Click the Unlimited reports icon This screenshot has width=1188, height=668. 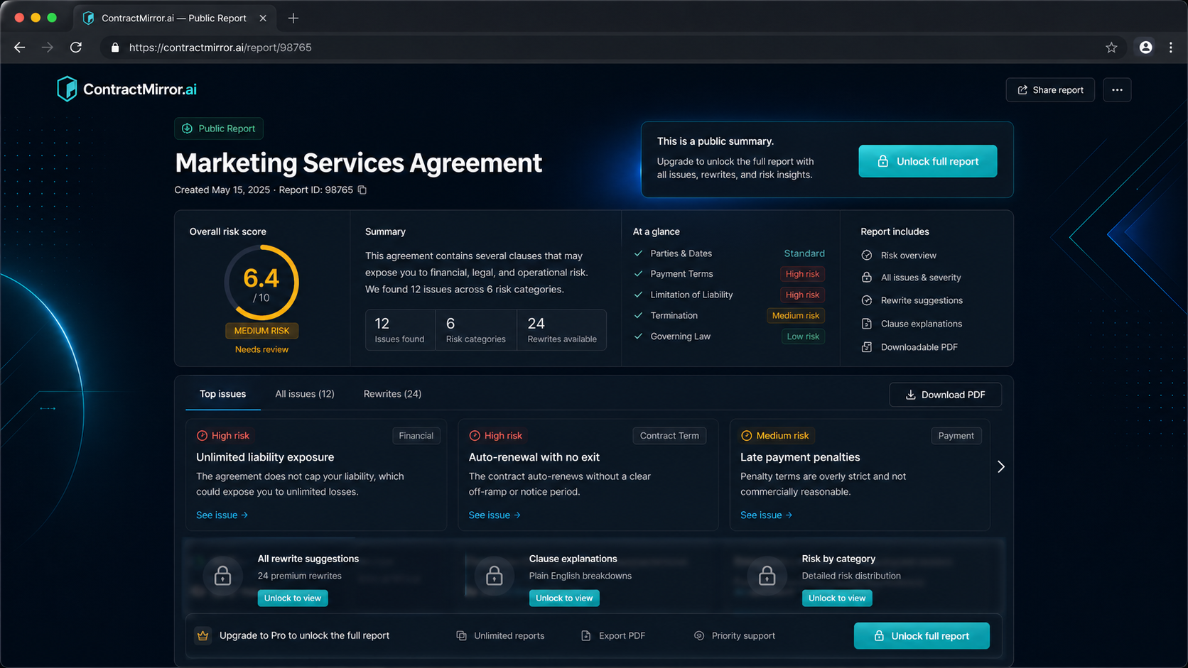[462, 636]
